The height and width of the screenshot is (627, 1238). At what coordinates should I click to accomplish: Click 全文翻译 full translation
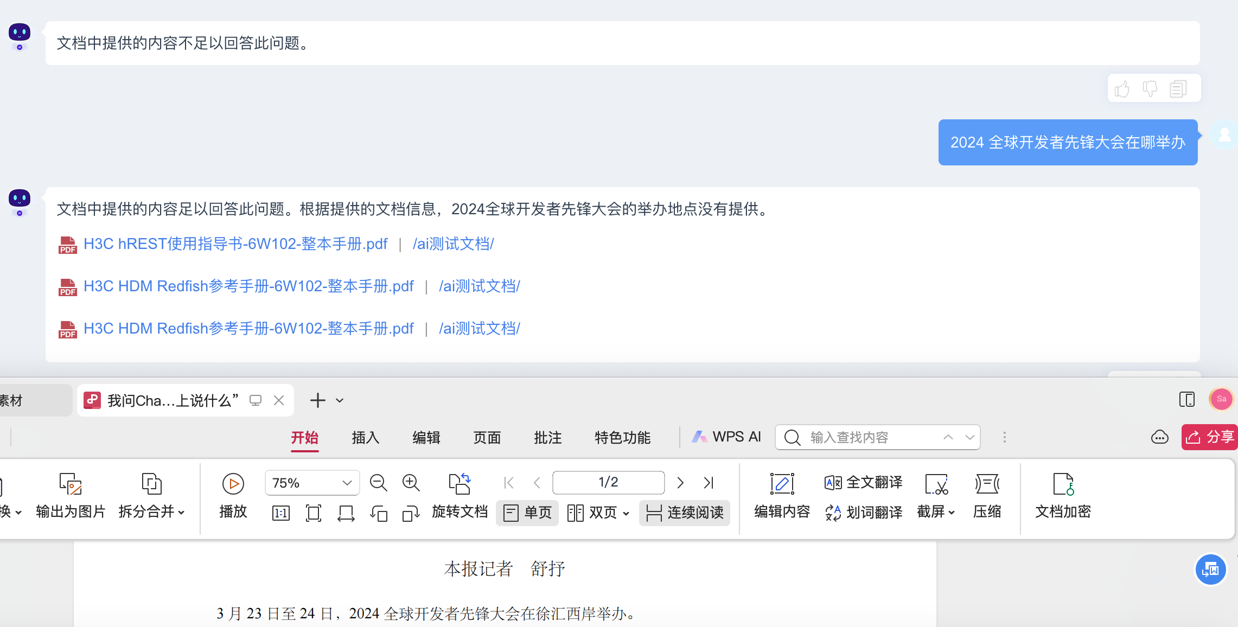(864, 483)
